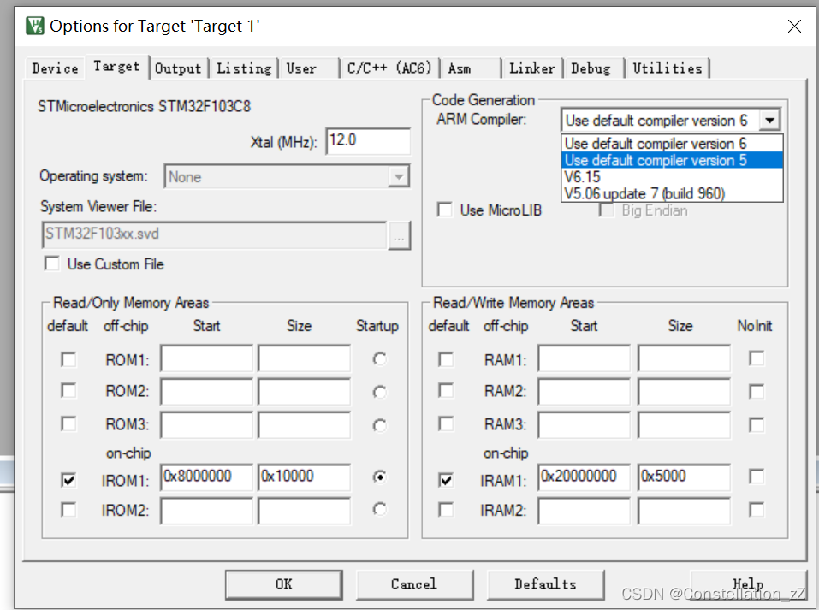Screen dimensions: 819x610
Task: Edit IROM1 Start value 0x8000000
Action: pyautogui.click(x=207, y=477)
